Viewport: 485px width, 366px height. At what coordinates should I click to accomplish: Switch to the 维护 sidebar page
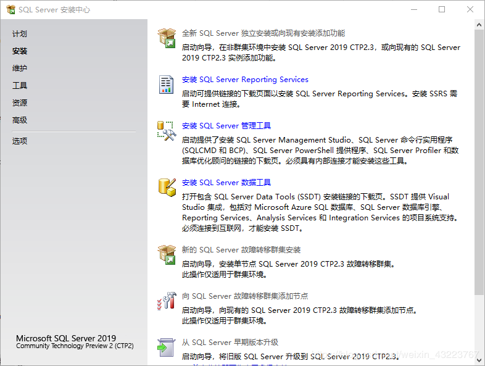(x=20, y=69)
